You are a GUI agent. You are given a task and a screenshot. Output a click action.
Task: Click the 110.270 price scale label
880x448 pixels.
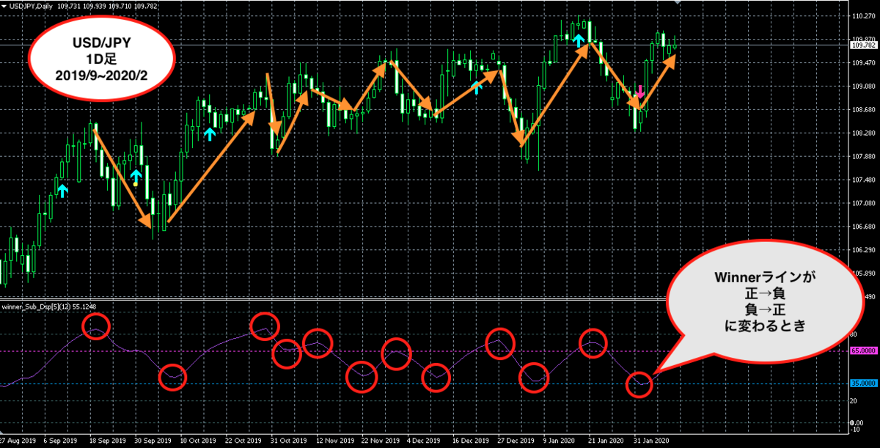coord(862,15)
